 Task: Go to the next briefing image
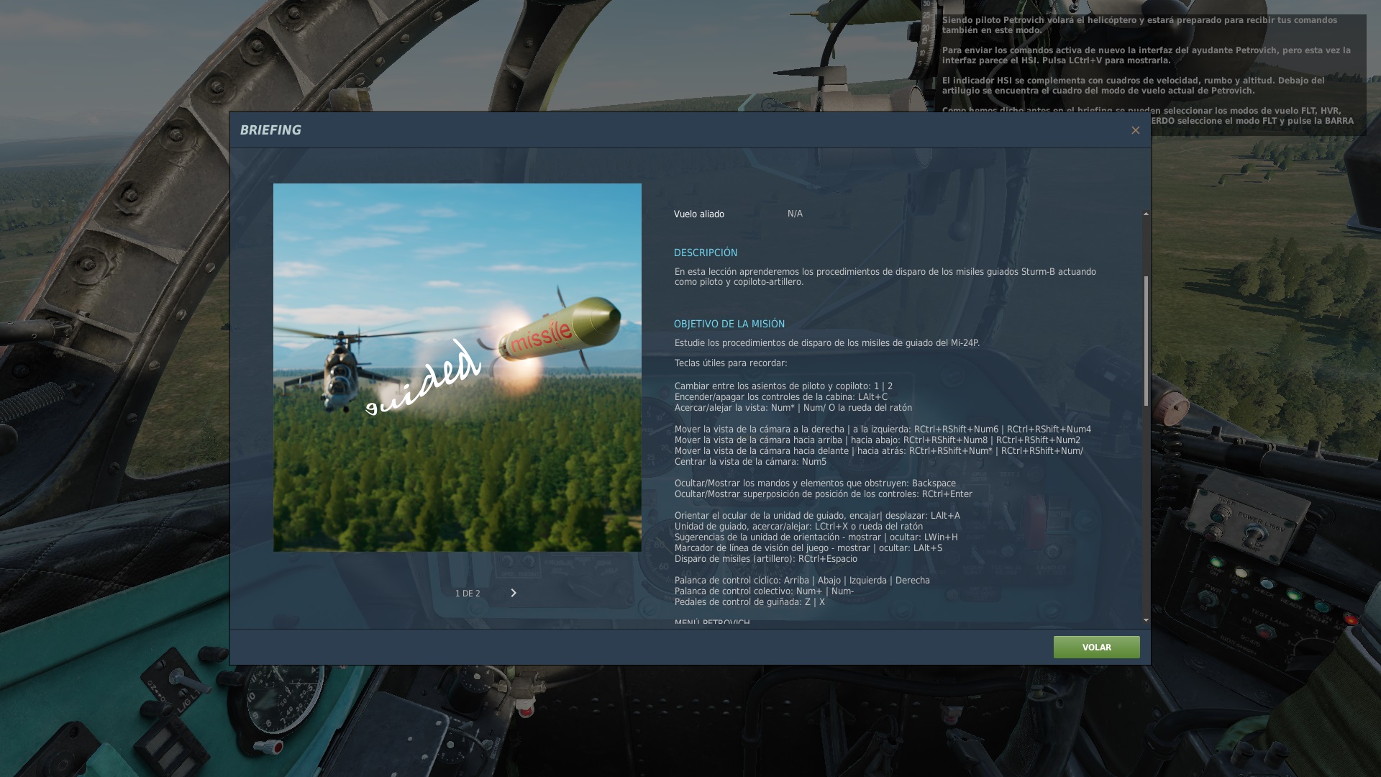click(x=514, y=593)
